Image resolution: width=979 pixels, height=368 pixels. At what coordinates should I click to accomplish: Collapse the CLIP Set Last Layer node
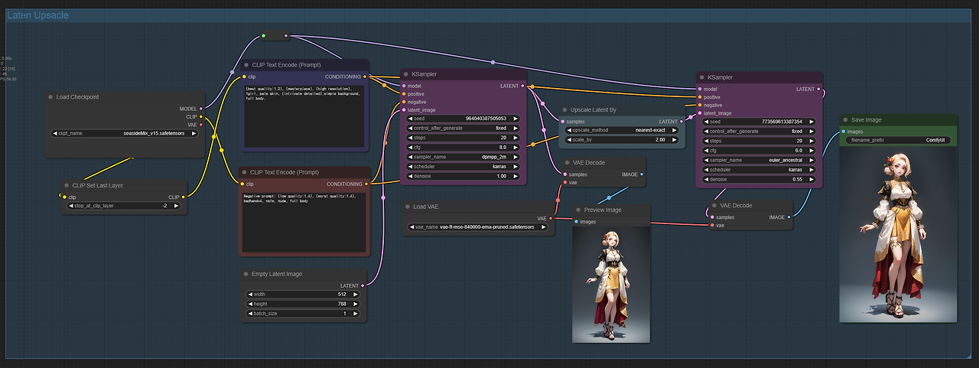point(67,185)
